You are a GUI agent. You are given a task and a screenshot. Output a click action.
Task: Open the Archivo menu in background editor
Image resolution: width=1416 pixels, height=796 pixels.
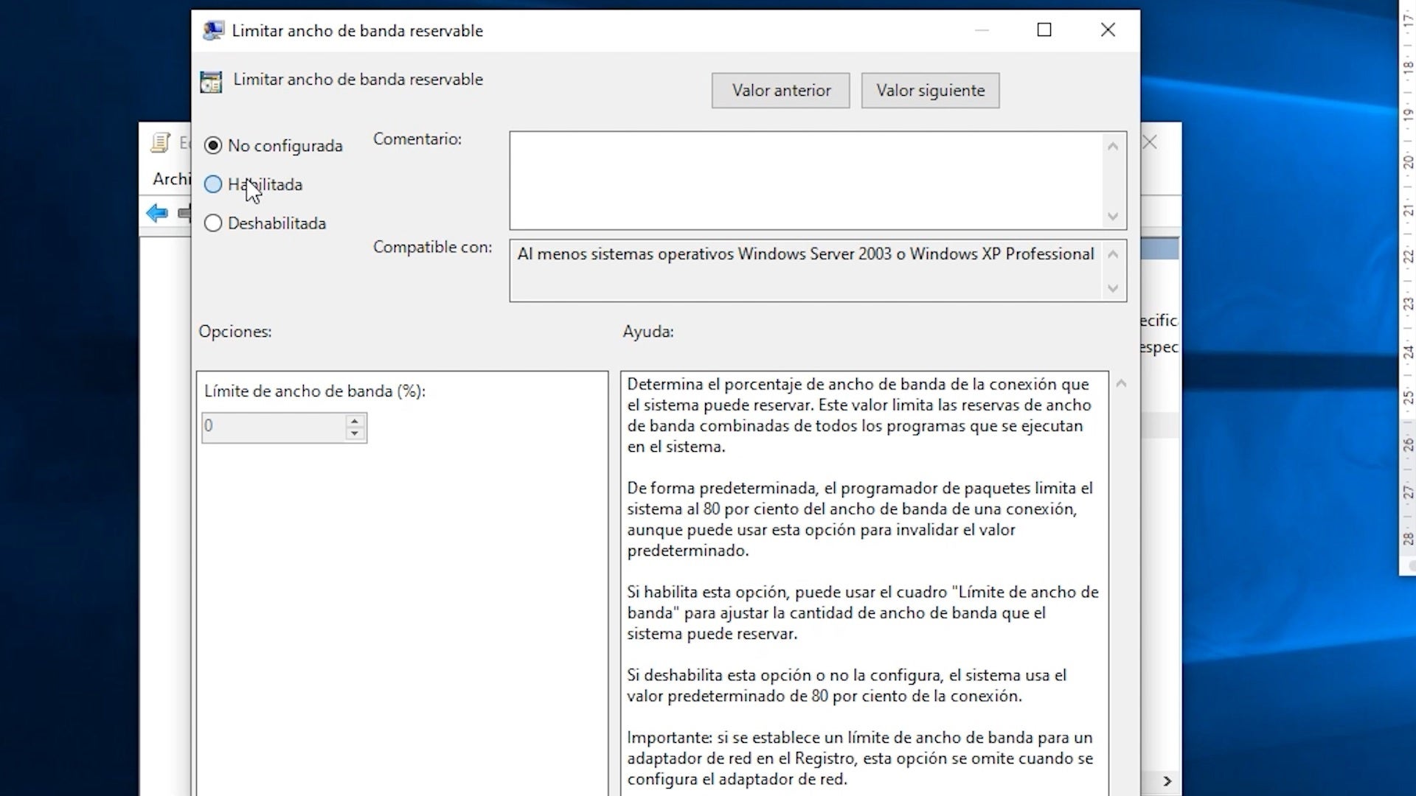[171, 179]
